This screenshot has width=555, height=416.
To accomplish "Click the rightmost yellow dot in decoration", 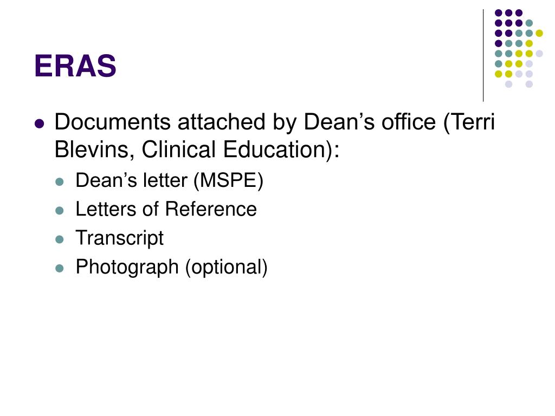I will [x=539, y=33].
